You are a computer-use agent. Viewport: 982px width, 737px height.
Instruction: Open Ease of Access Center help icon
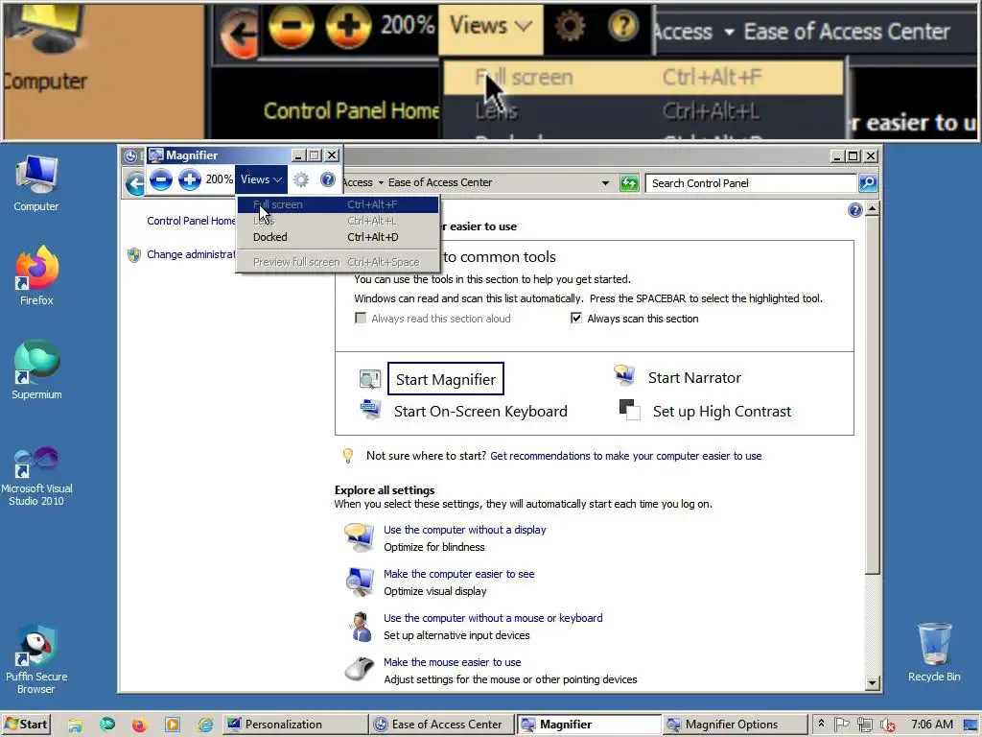click(854, 210)
